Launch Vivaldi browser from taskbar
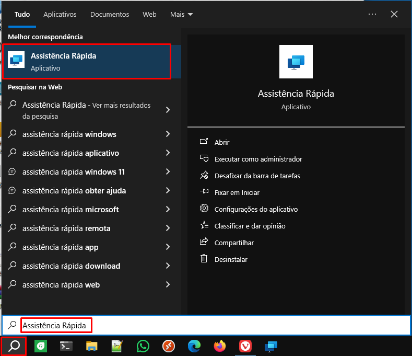This screenshot has height=356, width=412. click(x=245, y=346)
